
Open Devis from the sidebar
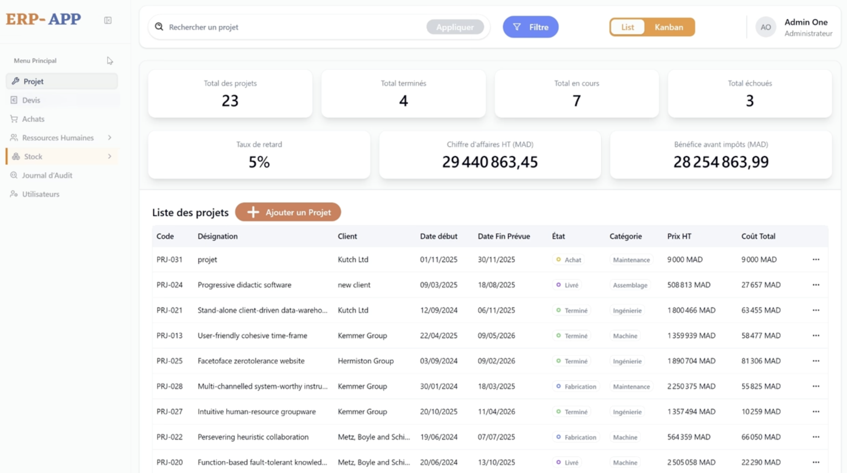[x=31, y=100]
